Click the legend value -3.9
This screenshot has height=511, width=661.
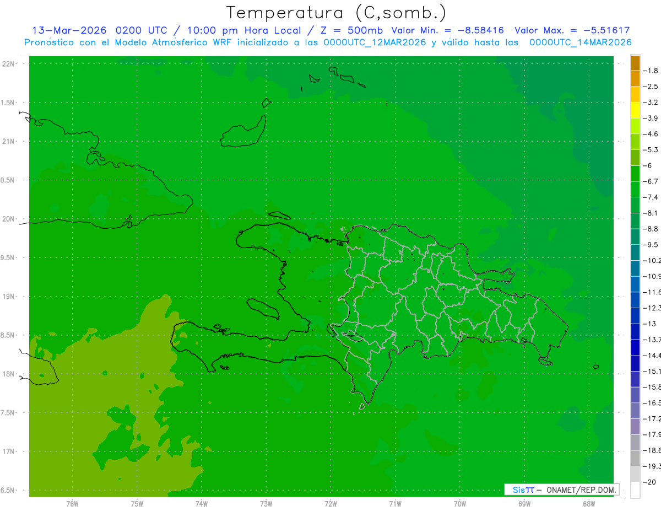[x=651, y=118]
